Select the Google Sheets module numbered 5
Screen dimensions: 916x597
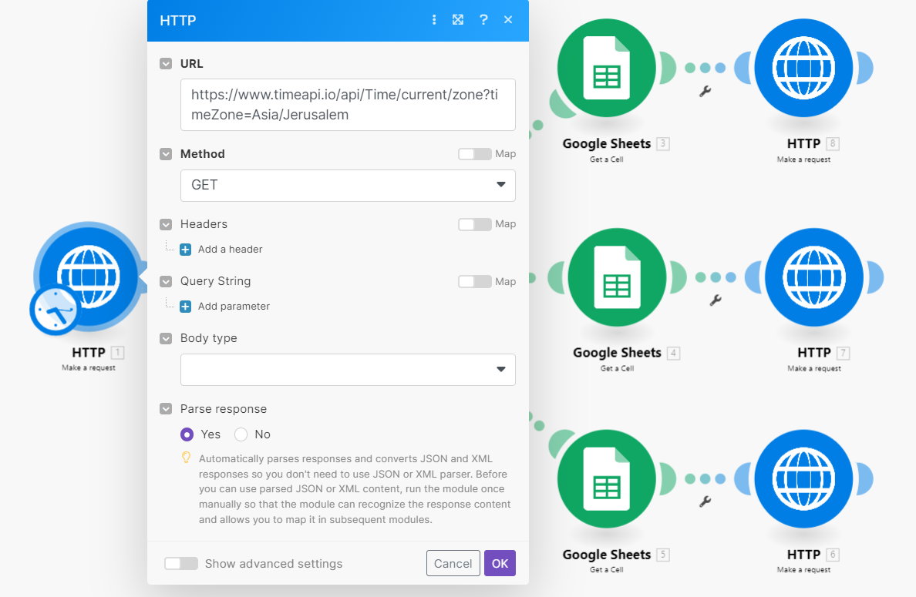point(606,478)
